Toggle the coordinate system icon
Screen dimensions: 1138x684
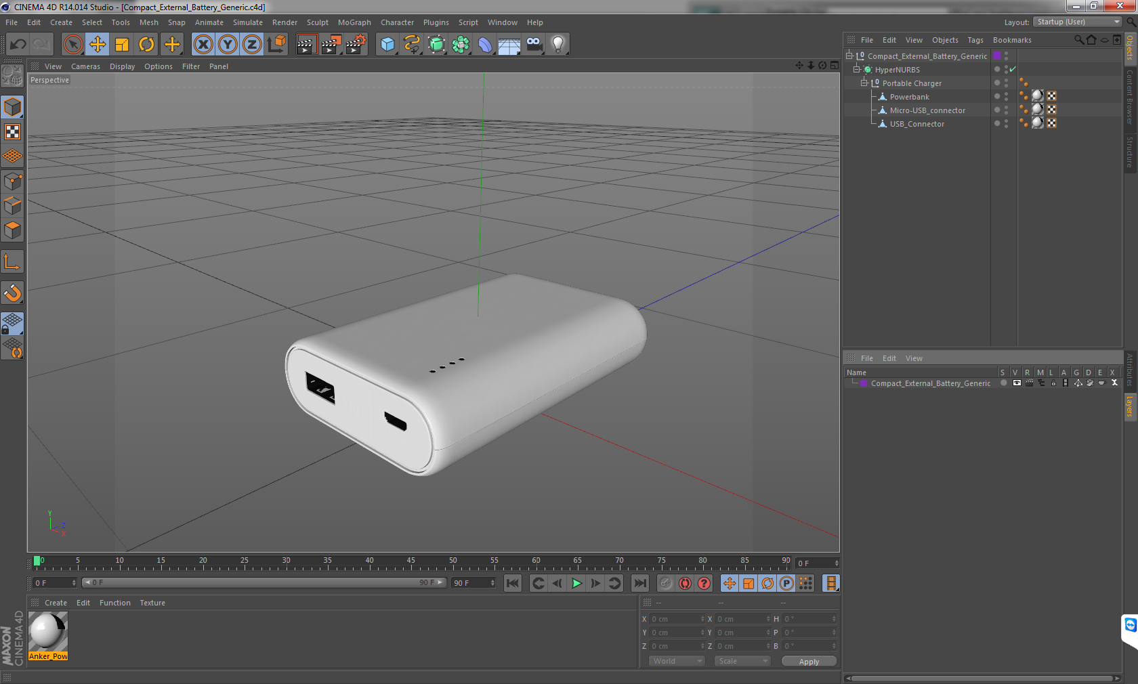coord(276,45)
